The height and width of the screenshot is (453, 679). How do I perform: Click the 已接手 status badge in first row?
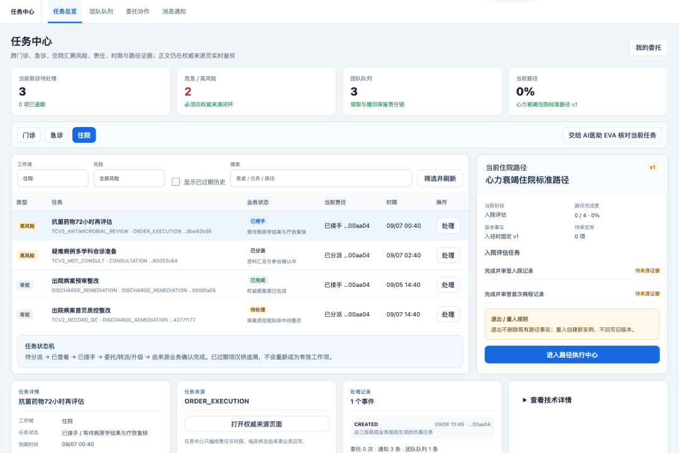click(x=258, y=221)
